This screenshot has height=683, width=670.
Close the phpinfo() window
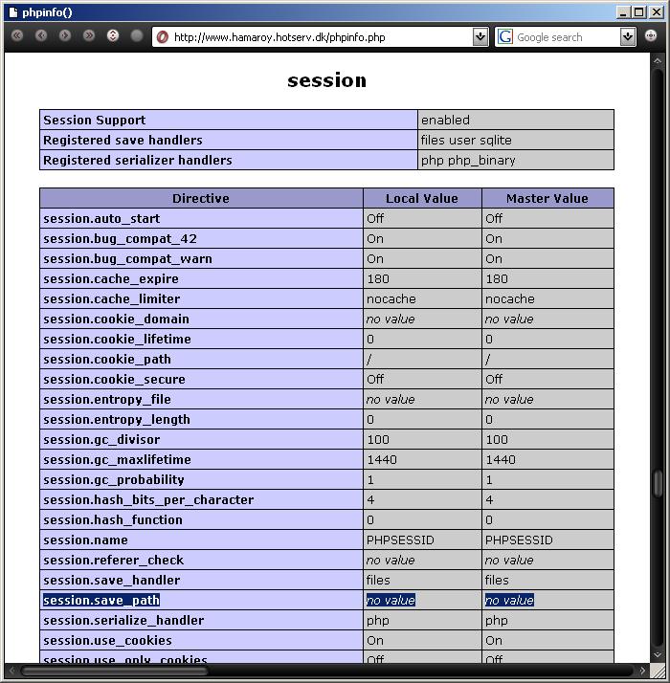point(656,12)
